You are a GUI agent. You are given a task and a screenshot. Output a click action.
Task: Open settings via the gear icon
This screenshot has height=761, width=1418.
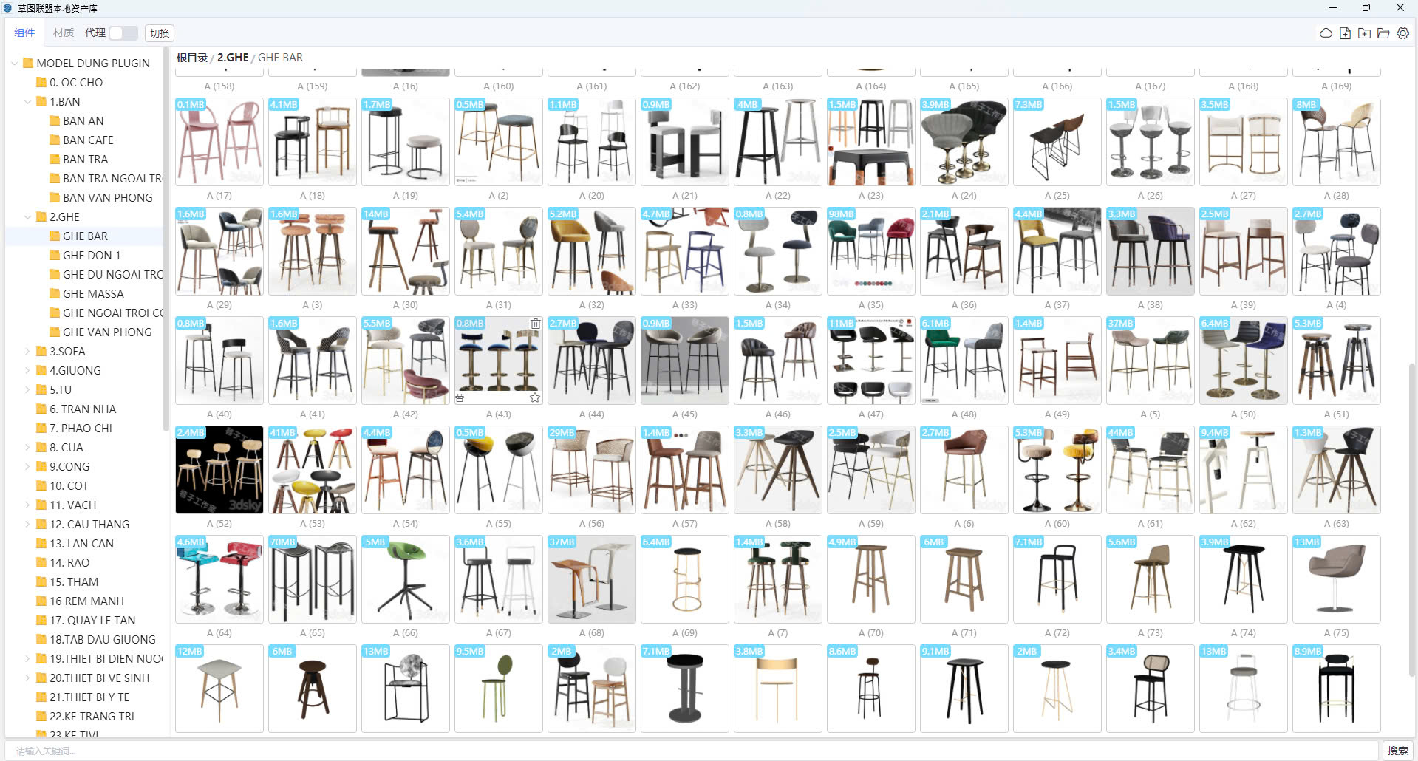1402,33
